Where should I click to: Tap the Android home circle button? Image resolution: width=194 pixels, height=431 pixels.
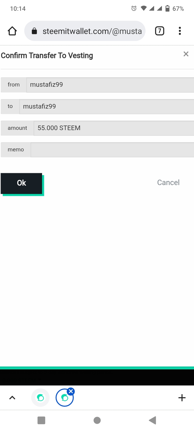[97, 420]
